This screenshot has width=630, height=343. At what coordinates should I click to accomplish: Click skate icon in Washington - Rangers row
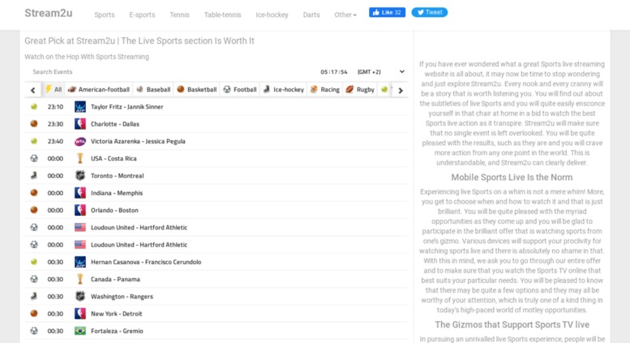[34, 297]
